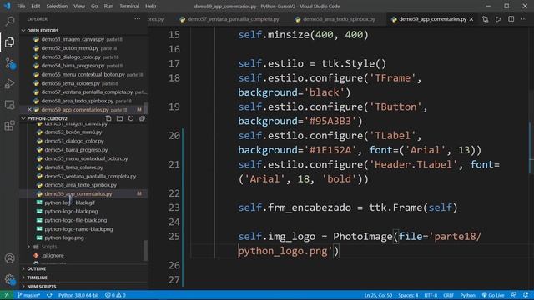Image resolution: width=534 pixels, height=300 pixels.
Task: Open the Terminal menu
Action: pos(129,6)
